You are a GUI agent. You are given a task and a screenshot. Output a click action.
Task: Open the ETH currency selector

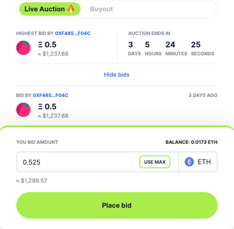[x=198, y=162]
